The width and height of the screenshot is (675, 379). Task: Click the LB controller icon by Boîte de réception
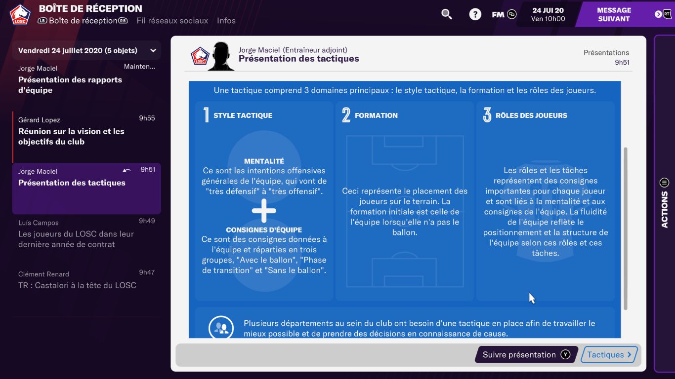(x=42, y=21)
